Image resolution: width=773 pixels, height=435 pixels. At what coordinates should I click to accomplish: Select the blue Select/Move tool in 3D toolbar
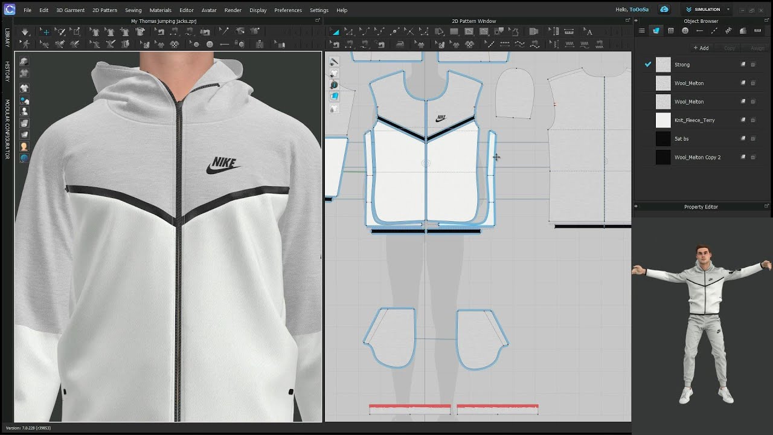pos(47,31)
